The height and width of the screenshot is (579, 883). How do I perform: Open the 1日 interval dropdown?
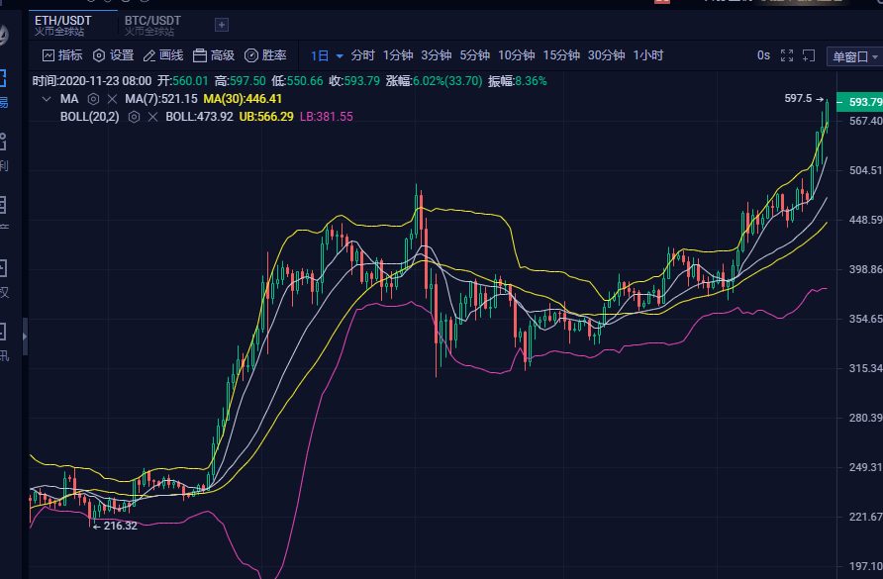(x=327, y=55)
